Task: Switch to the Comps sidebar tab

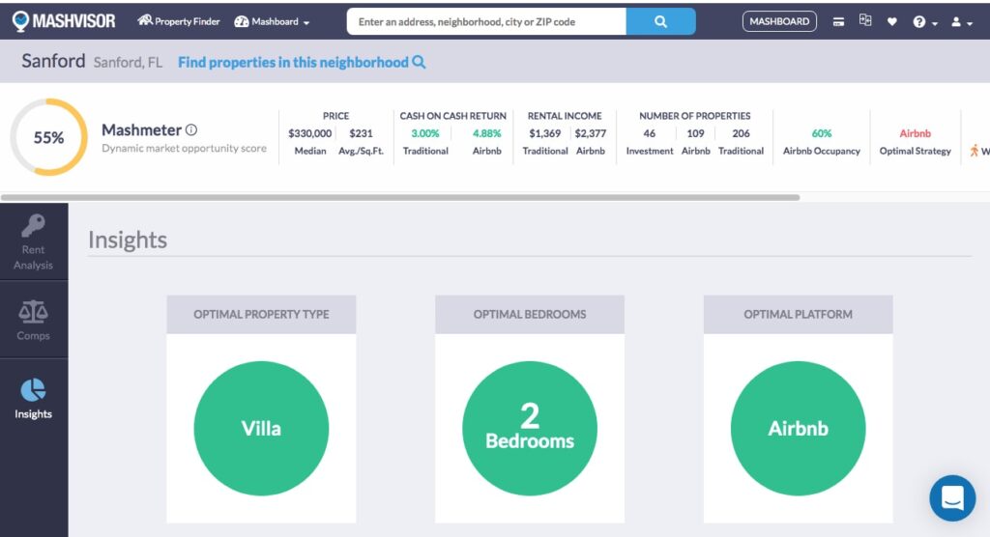Action: (34, 320)
